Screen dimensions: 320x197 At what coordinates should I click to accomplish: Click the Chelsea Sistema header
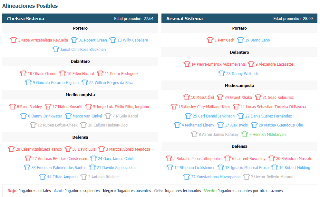tap(25, 19)
